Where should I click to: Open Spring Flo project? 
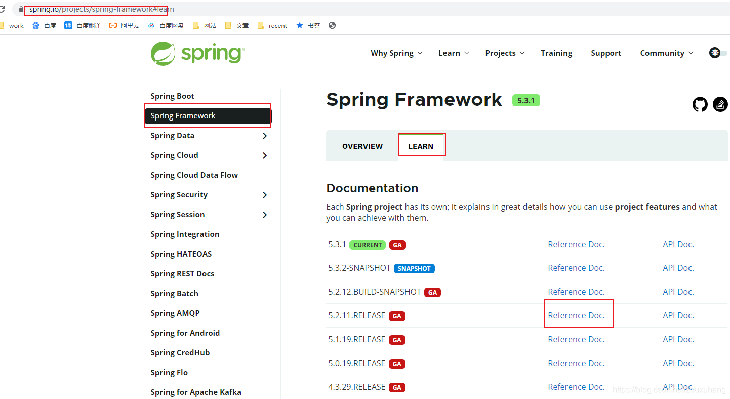click(169, 373)
